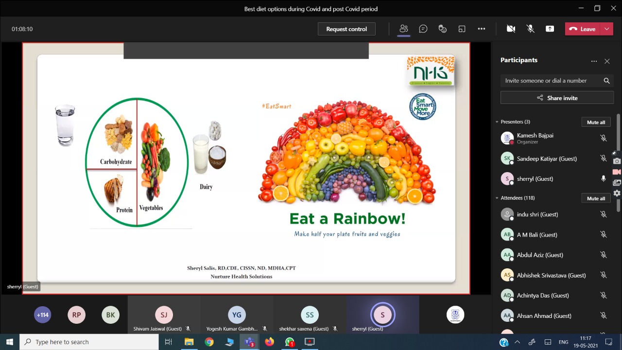
Task: Select Shivam Jaiswal (Guest) video tile
Action: pos(164,315)
